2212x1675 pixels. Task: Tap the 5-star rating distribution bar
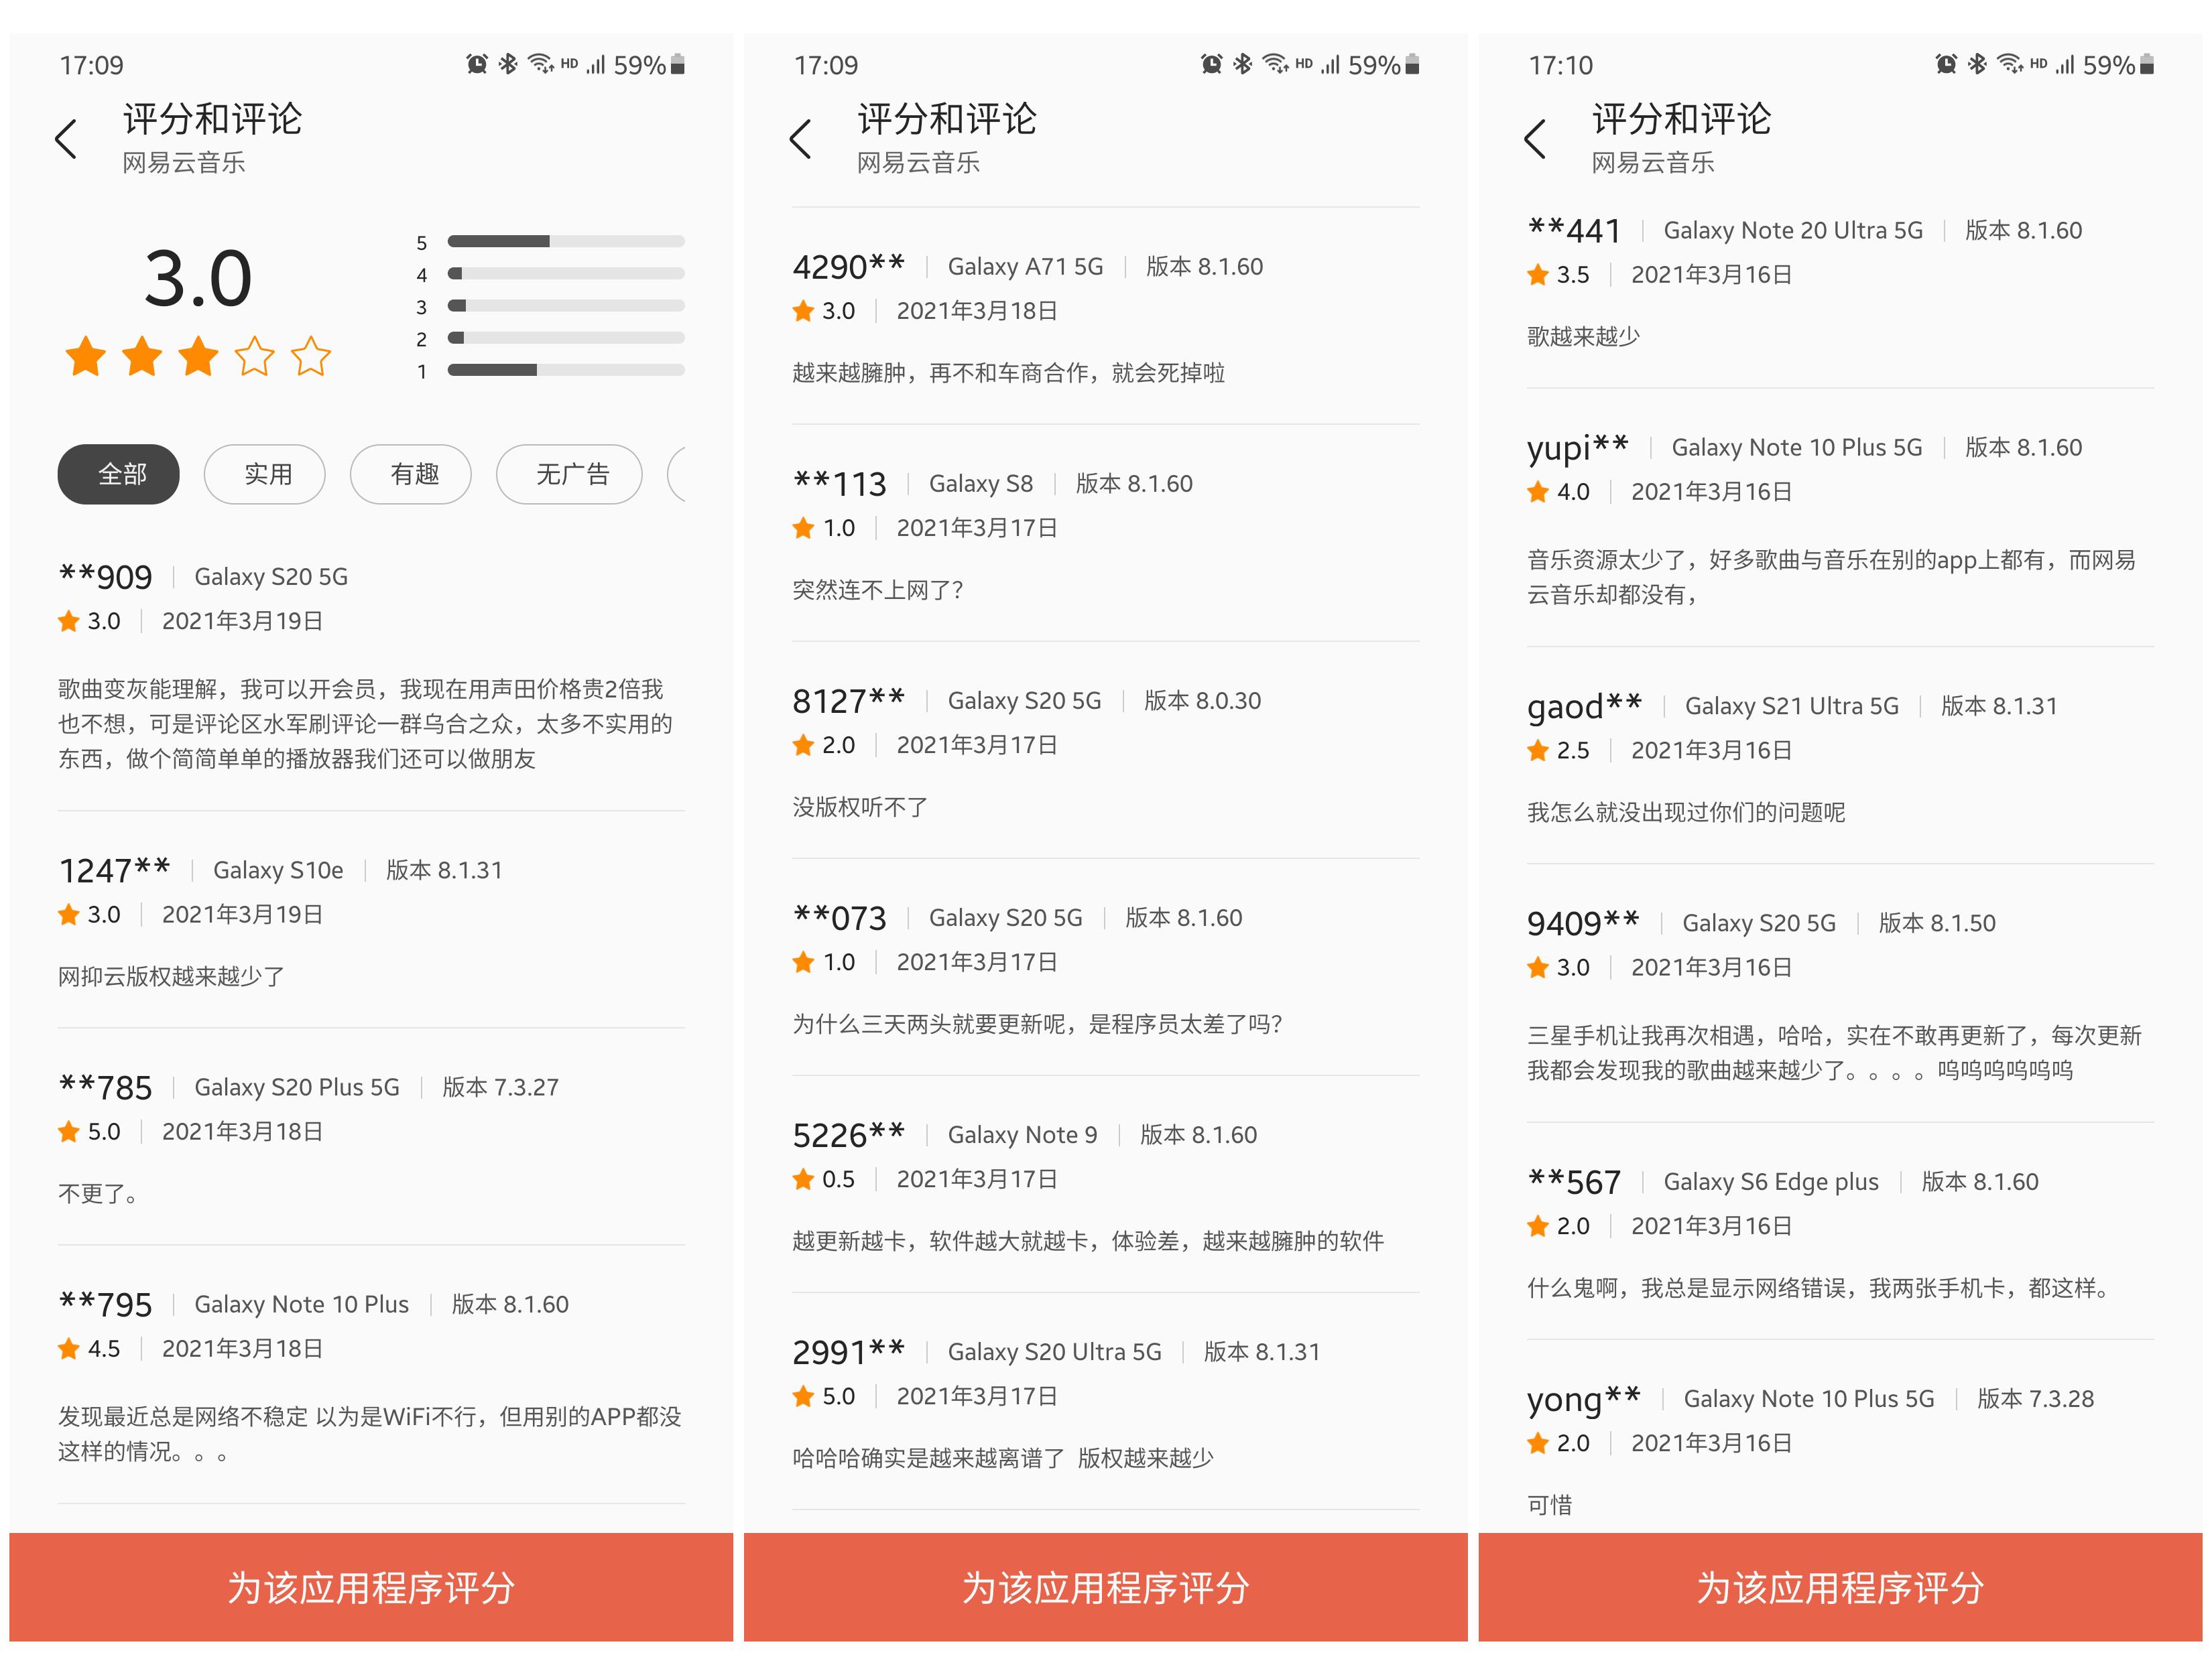(x=566, y=241)
